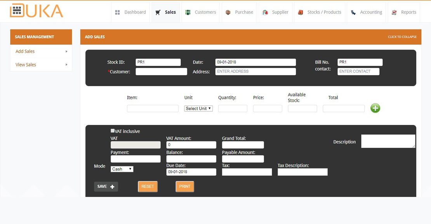Click the View Sales arrow chevron
The height and width of the screenshot is (224, 431).
[66, 65]
